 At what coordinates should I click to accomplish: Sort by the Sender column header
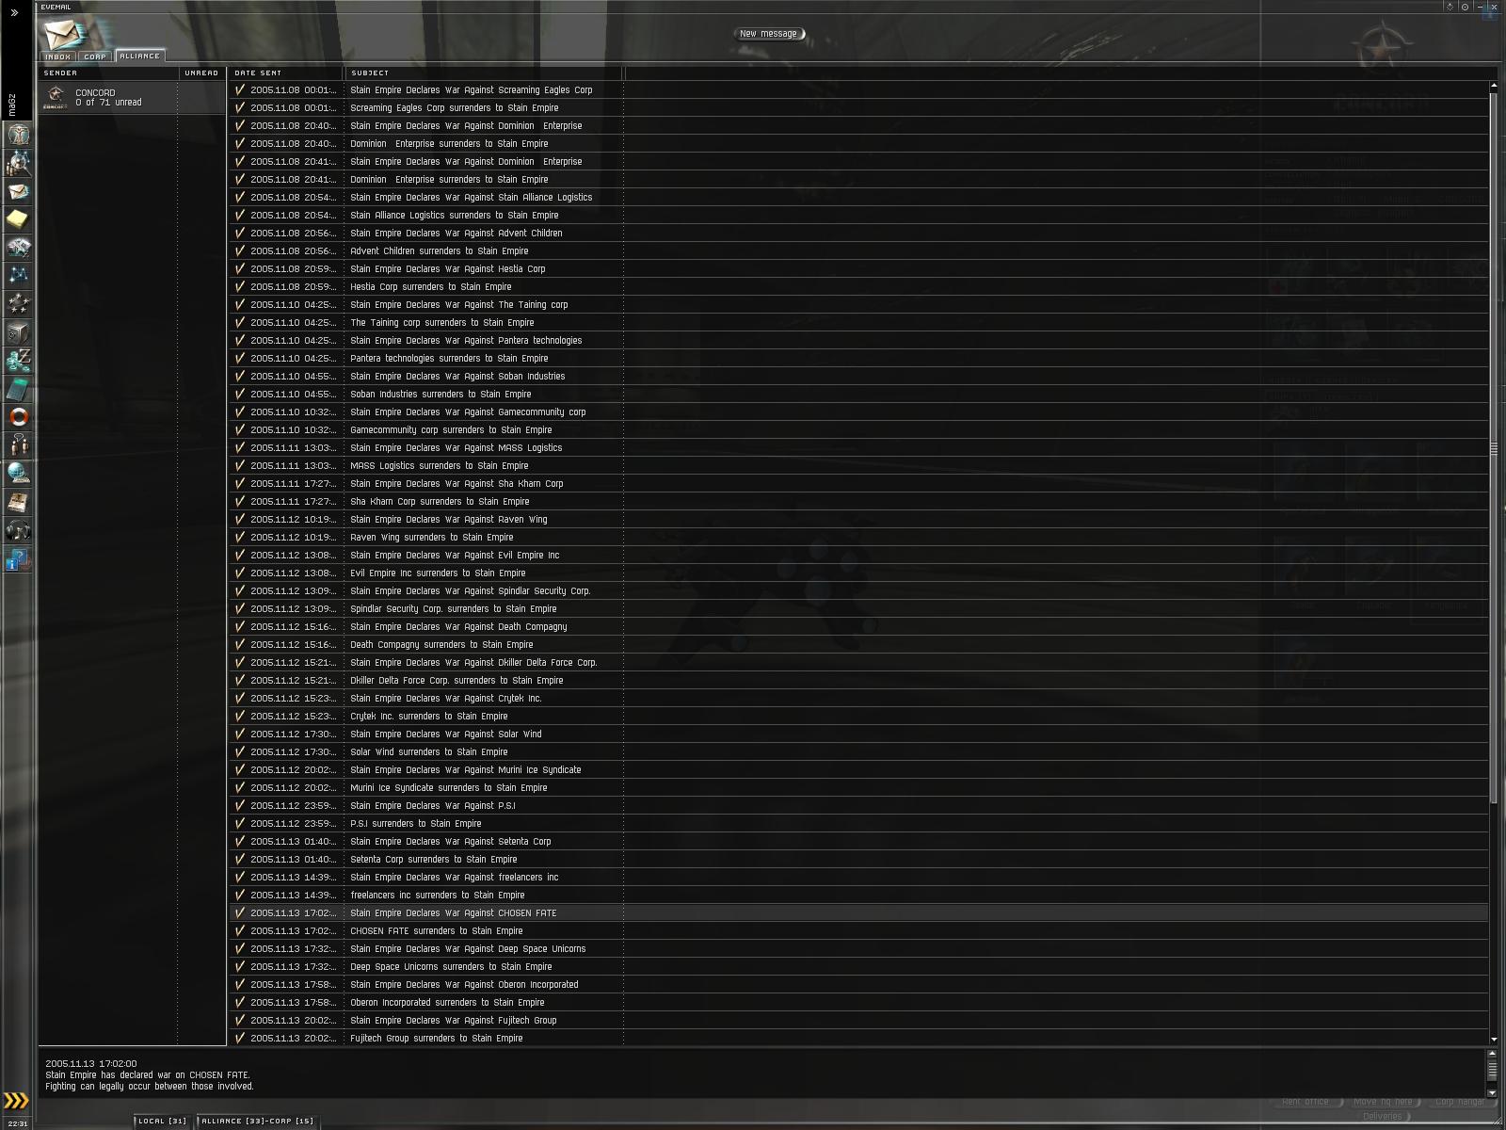109,73
